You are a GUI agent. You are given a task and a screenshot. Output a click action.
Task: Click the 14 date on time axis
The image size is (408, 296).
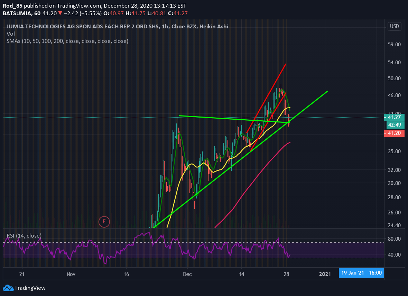point(241,274)
